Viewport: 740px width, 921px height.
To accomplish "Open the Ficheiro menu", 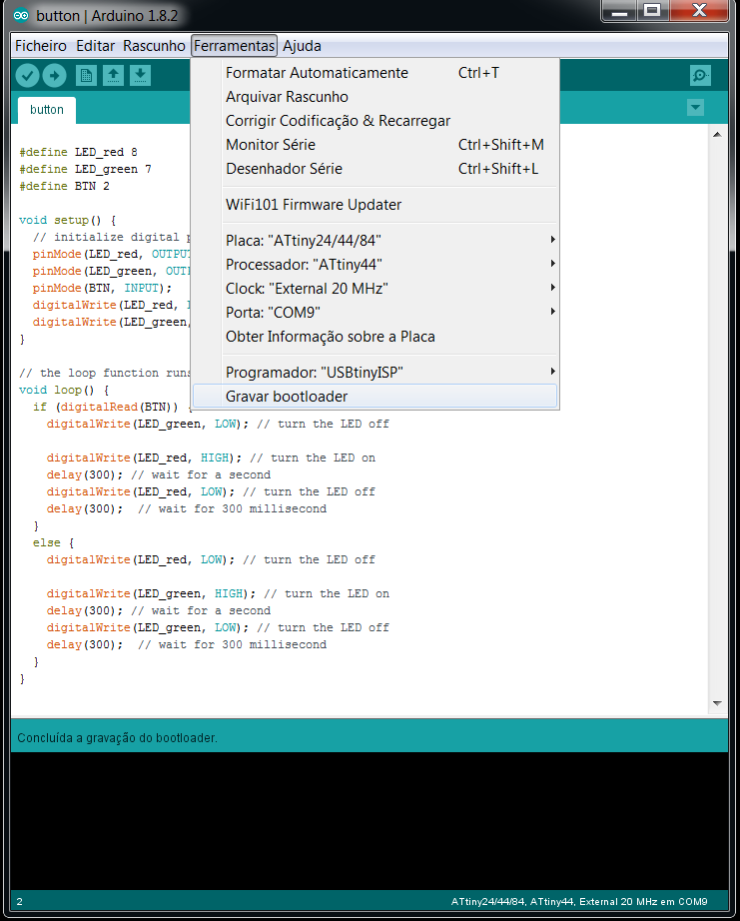I will [x=41, y=46].
